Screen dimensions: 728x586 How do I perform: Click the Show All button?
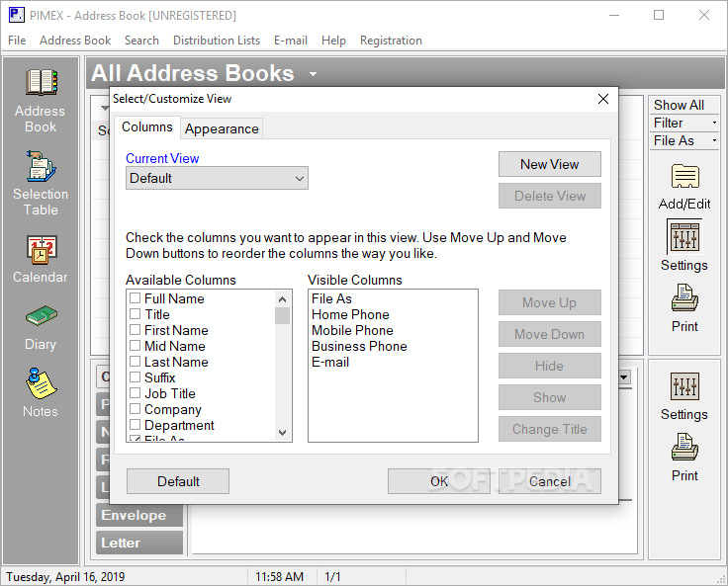683,105
